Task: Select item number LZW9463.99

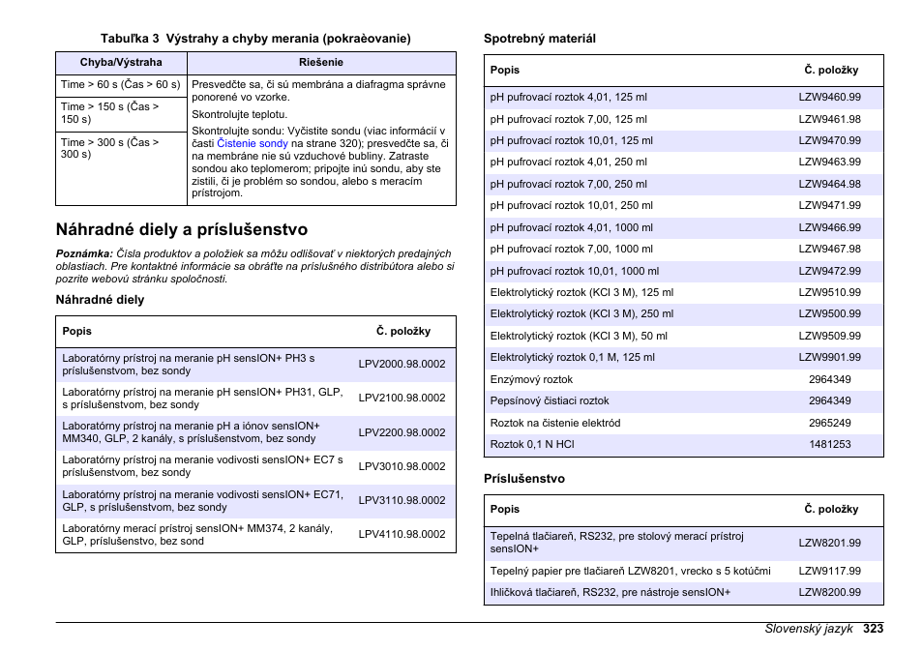Action: tap(830, 162)
